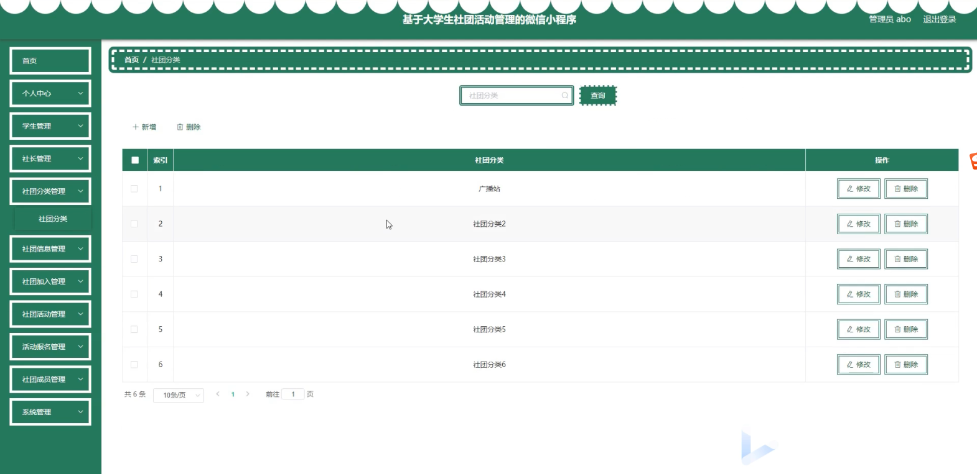Click the trash icon of 删除 in the 社团分类5 row

pos(897,329)
